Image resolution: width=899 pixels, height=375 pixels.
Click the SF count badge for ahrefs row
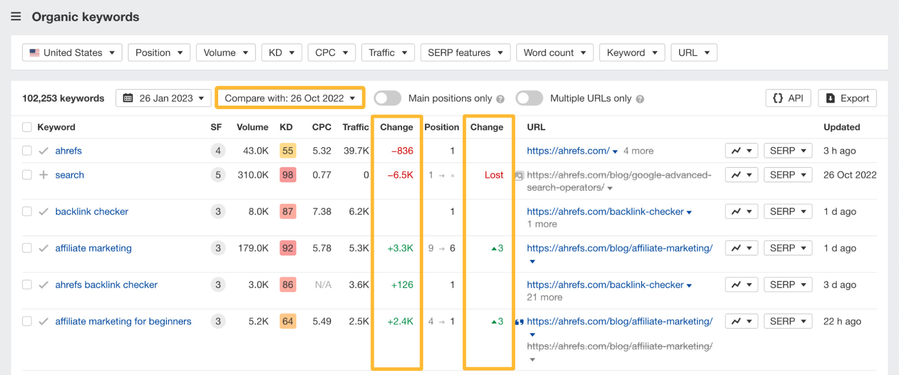(x=218, y=151)
